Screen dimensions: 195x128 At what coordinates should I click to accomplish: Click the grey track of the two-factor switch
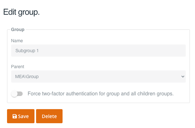20,94
